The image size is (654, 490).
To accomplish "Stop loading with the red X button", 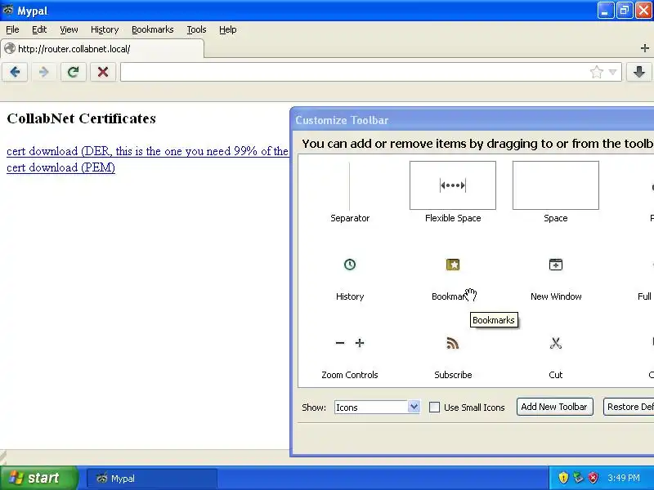I will [x=103, y=72].
